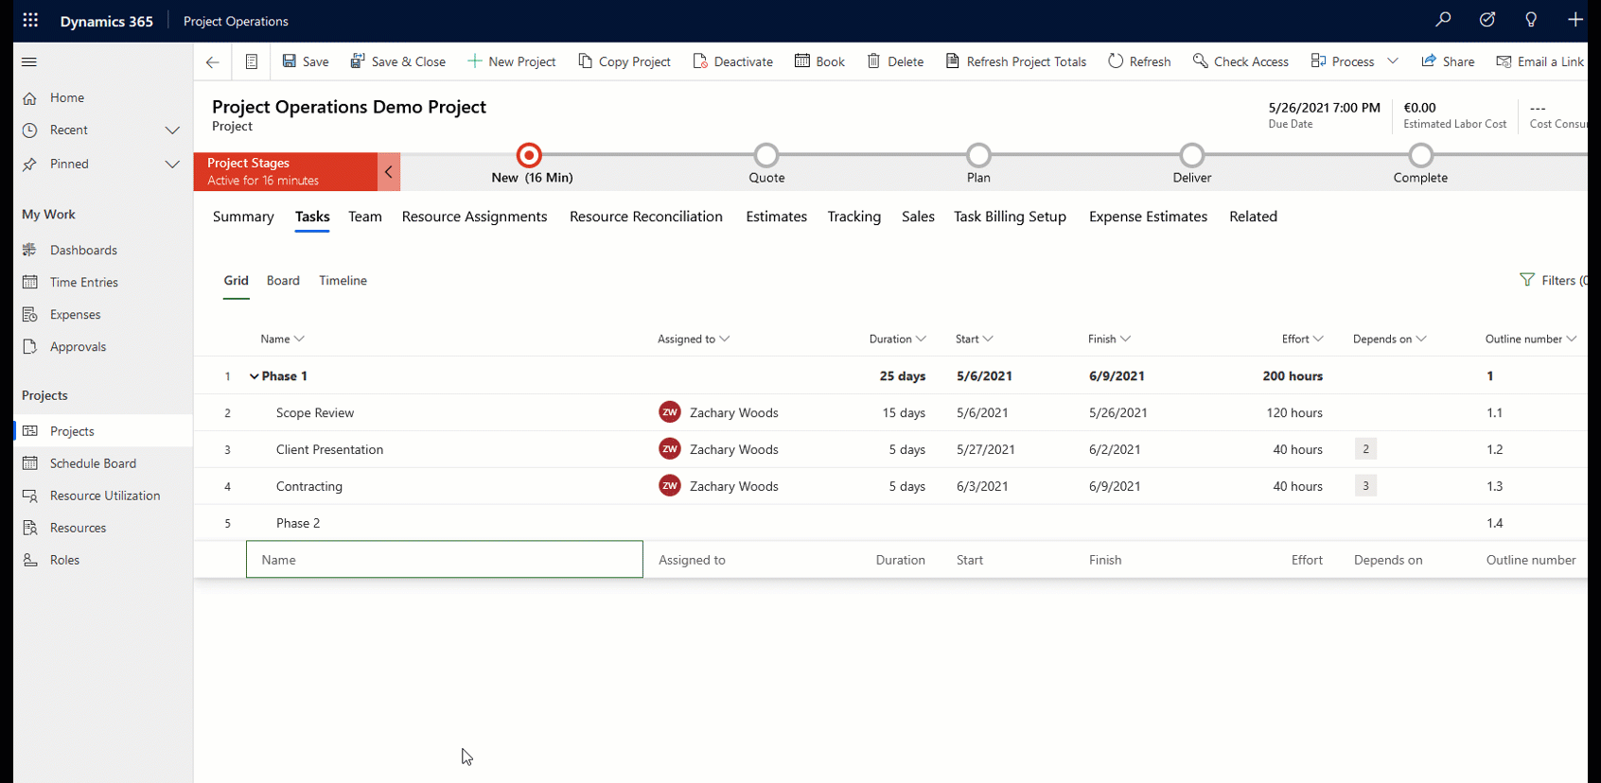Share this project record

tap(1448, 61)
